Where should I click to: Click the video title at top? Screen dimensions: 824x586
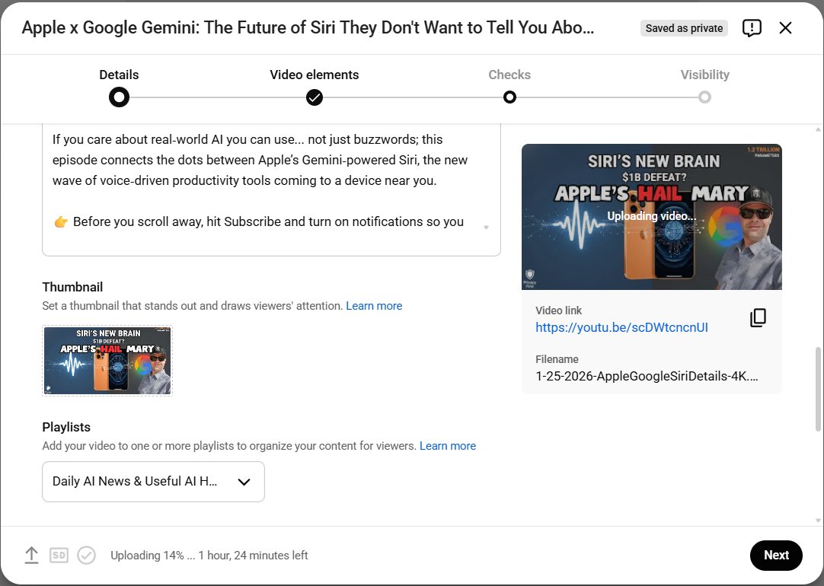click(x=308, y=27)
